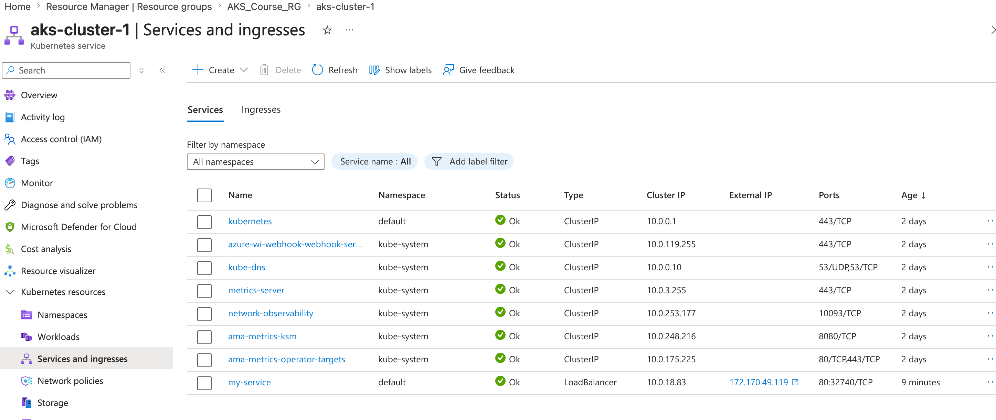Open the network-observability service link
The height and width of the screenshot is (420, 996).
click(x=271, y=313)
